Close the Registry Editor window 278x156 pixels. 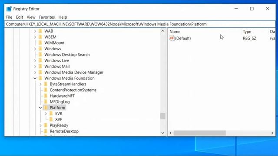[268, 9]
